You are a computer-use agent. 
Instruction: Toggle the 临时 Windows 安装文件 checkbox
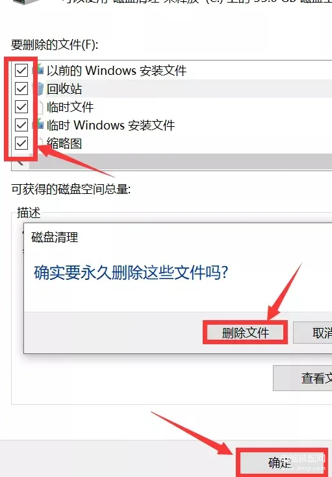tap(21, 125)
